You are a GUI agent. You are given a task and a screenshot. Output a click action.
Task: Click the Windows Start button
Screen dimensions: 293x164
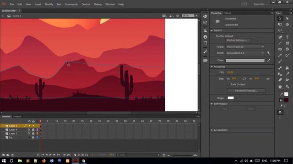[x=4, y=161]
